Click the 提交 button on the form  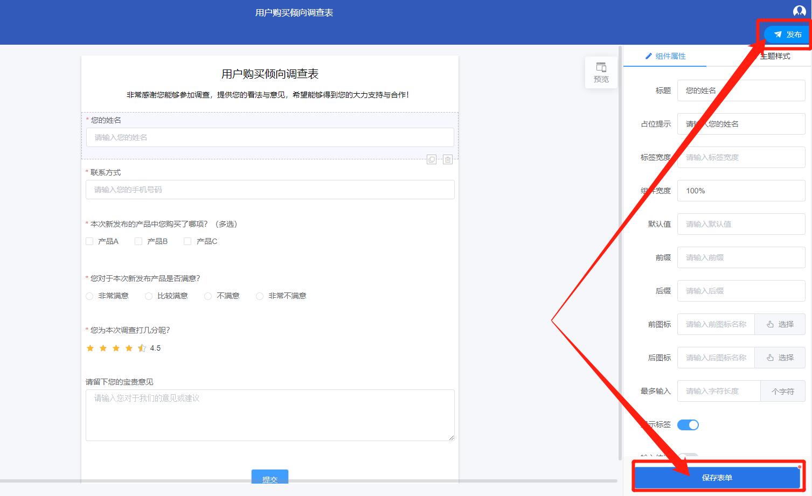coord(269,478)
